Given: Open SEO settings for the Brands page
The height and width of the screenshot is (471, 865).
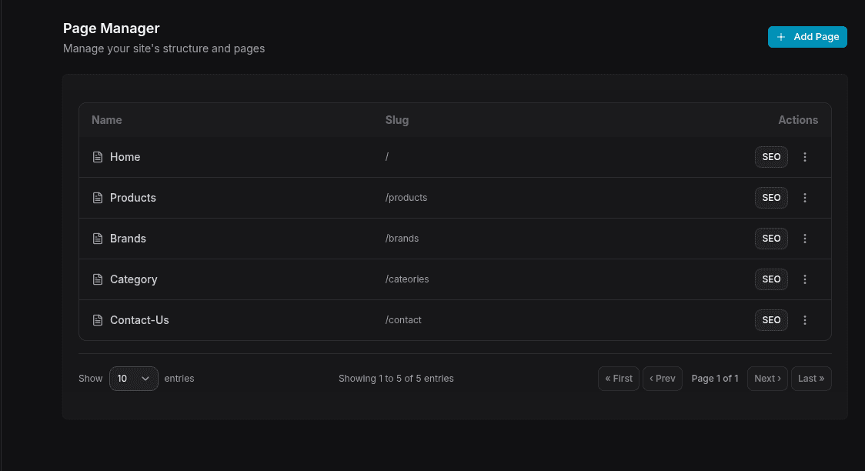Looking at the screenshot, I should 771,239.
